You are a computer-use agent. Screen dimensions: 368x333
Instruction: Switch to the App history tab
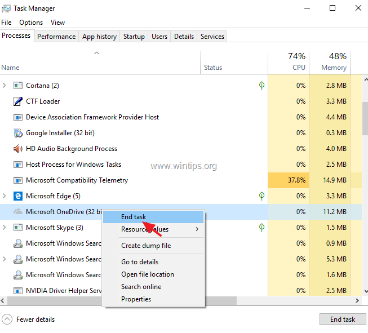(99, 37)
